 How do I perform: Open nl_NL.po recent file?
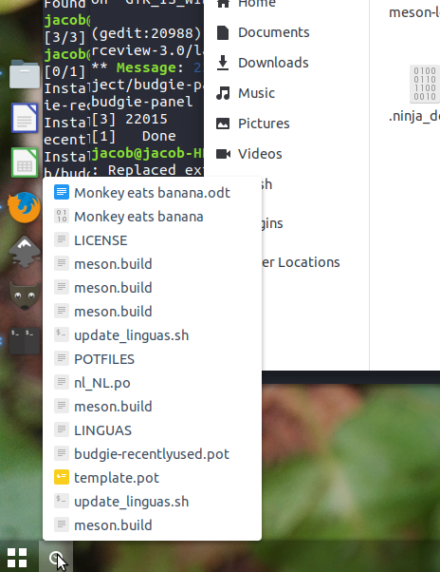click(152, 383)
